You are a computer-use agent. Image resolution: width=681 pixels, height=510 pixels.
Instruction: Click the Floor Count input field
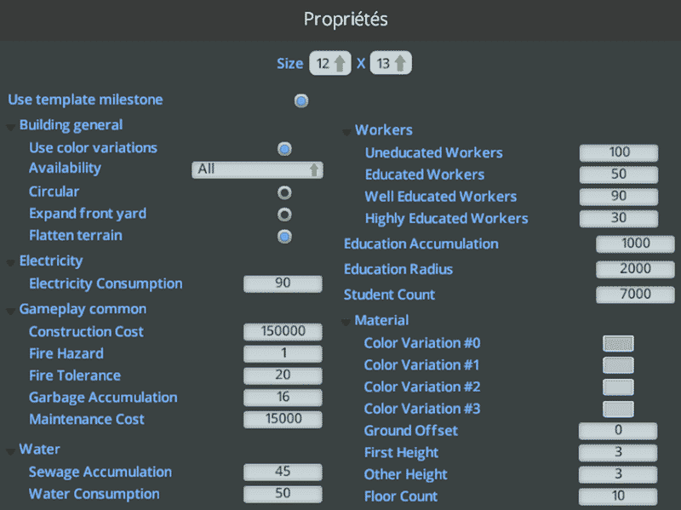click(x=618, y=496)
